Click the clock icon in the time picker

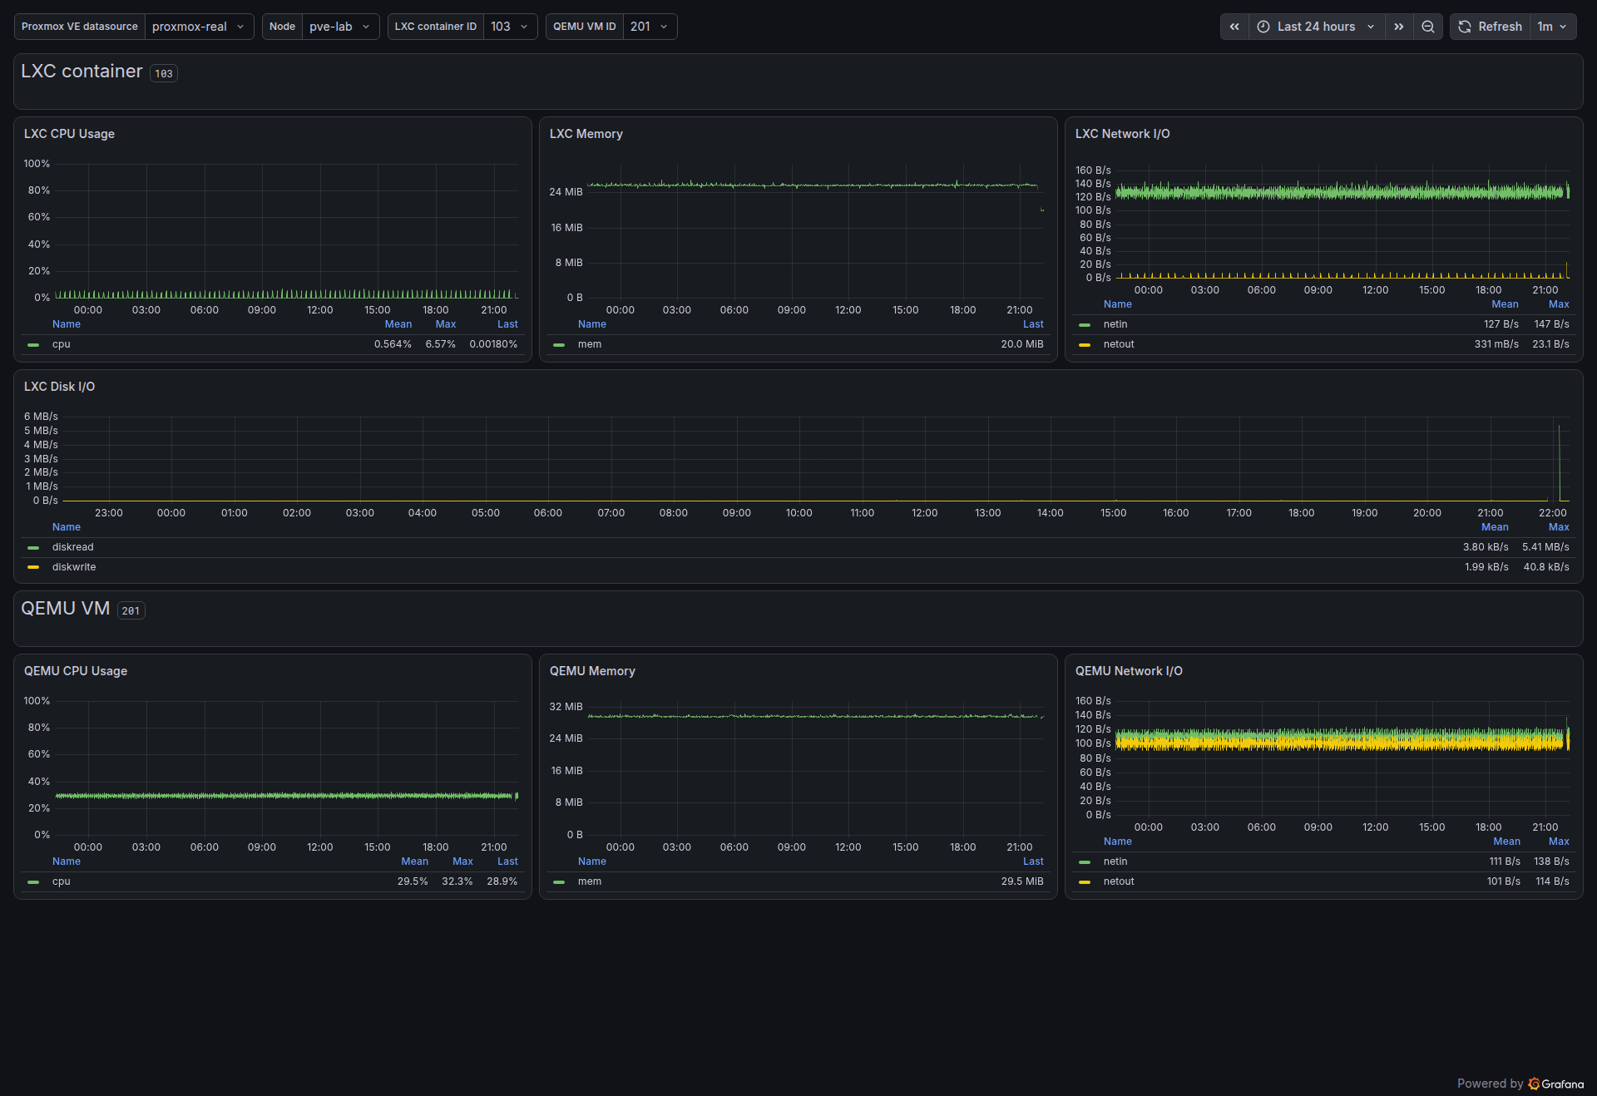coord(1263,27)
